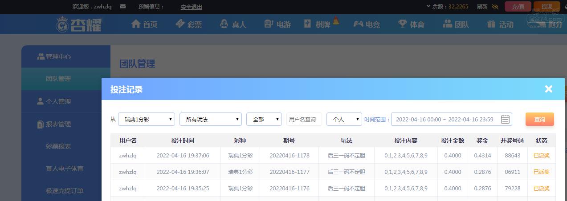Click the house icon beside 首页
Viewport: 567px width, 201px height.
136,24
